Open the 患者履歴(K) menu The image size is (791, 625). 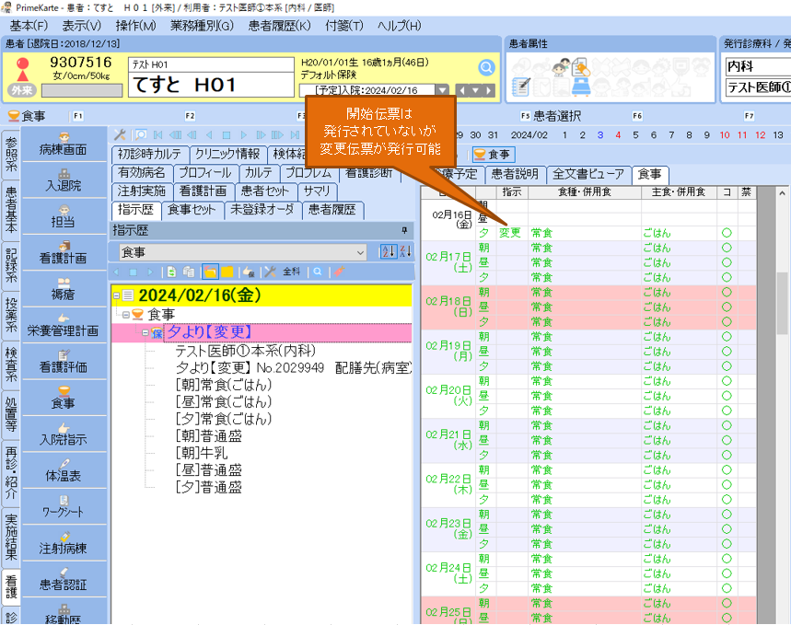point(279,26)
